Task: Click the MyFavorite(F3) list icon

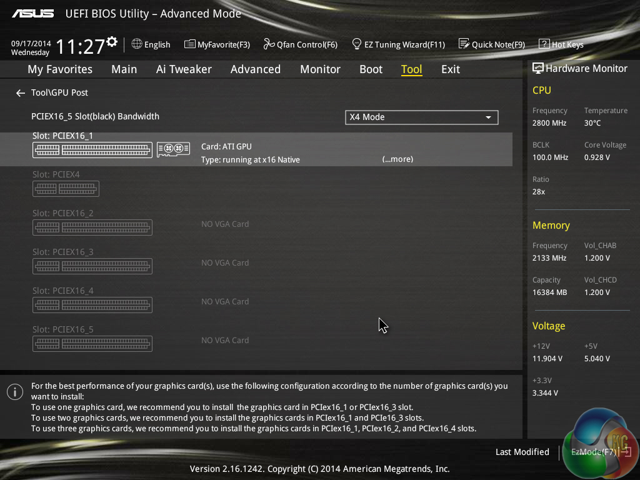Action: 190,44
